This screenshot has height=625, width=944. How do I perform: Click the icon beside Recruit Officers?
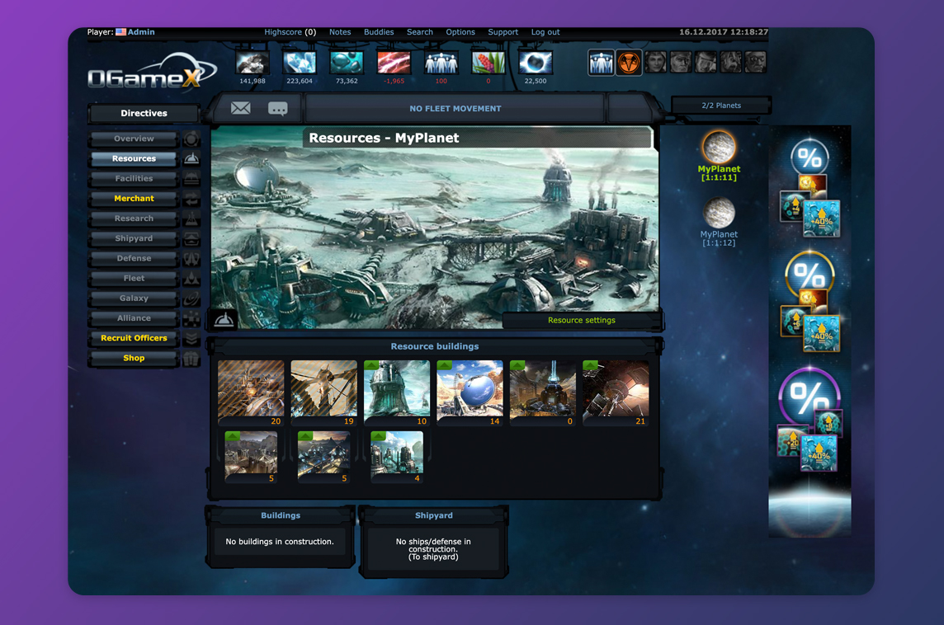click(191, 337)
